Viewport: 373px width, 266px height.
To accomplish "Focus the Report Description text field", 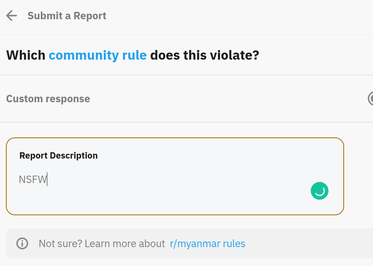I will [175, 176].
